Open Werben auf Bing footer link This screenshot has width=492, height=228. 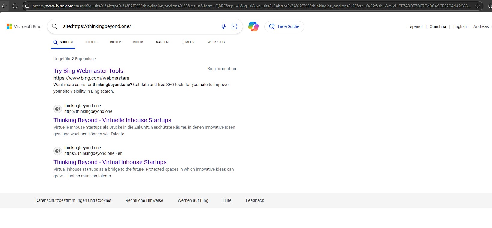(x=193, y=200)
